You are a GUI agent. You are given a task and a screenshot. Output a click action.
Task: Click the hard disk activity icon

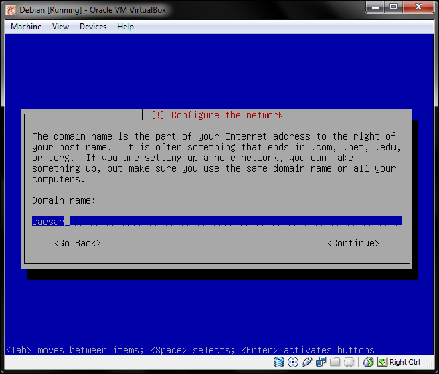tap(279, 362)
